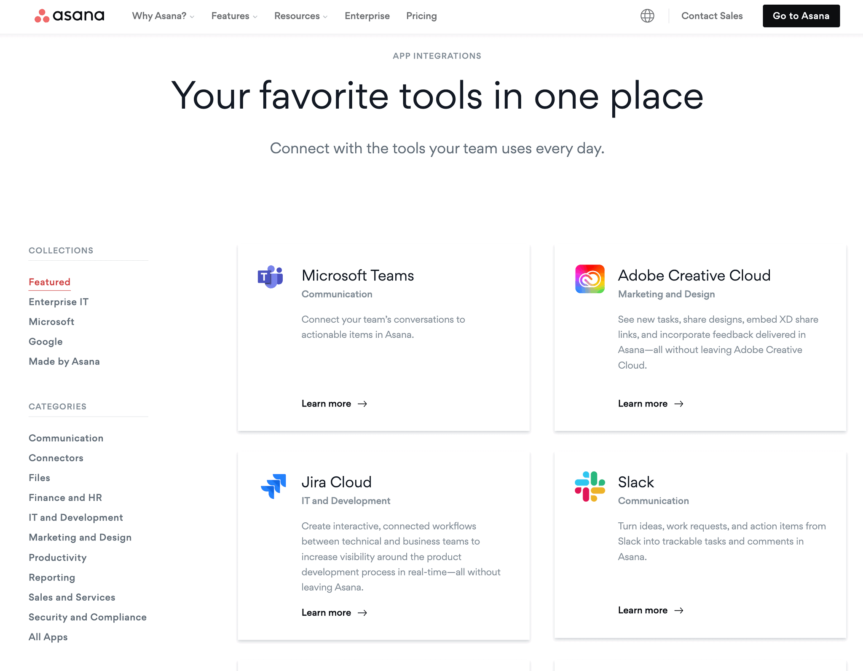Click the APP INTEGRATIONS heading label
Screen dimensions: 863x671
pos(437,56)
